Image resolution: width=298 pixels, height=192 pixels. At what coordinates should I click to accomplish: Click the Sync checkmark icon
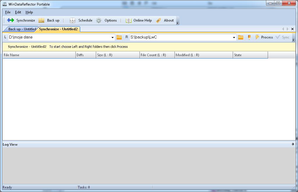click(278, 37)
